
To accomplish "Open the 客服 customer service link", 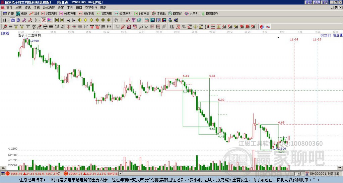I will [308, 2].
